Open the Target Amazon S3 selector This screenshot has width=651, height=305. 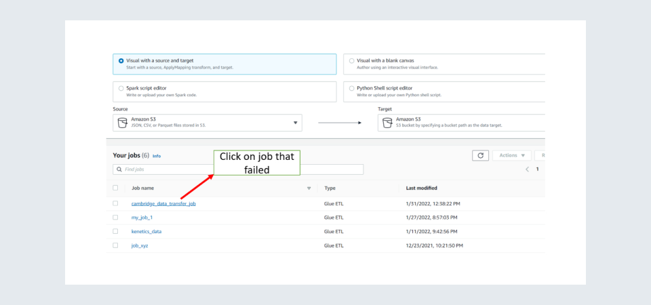pyautogui.click(x=461, y=123)
